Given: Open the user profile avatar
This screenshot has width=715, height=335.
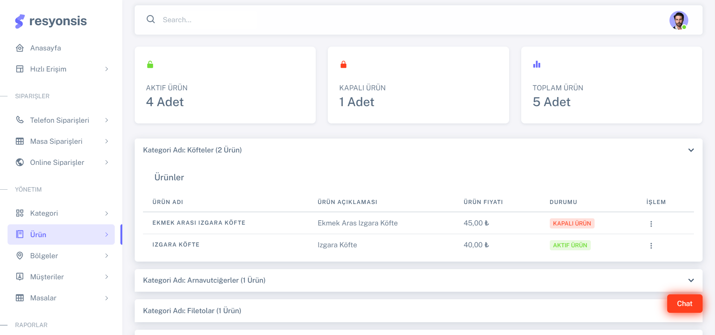Looking at the screenshot, I should tap(679, 20).
